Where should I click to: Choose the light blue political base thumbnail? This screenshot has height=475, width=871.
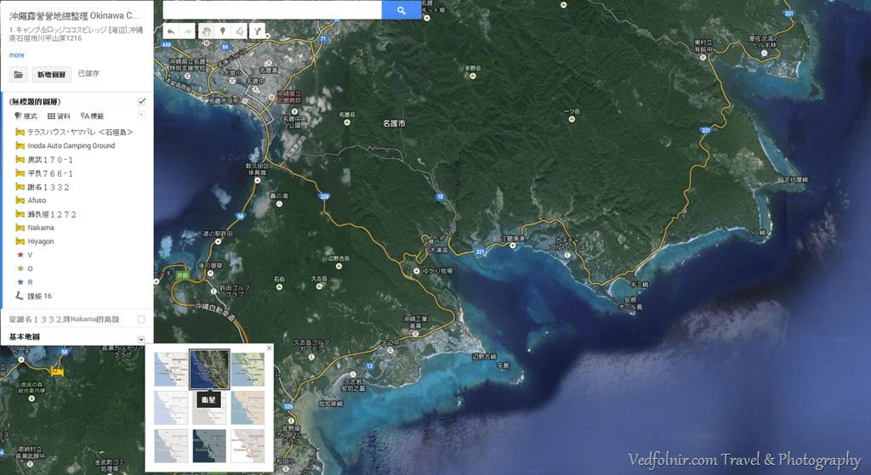click(171, 408)
